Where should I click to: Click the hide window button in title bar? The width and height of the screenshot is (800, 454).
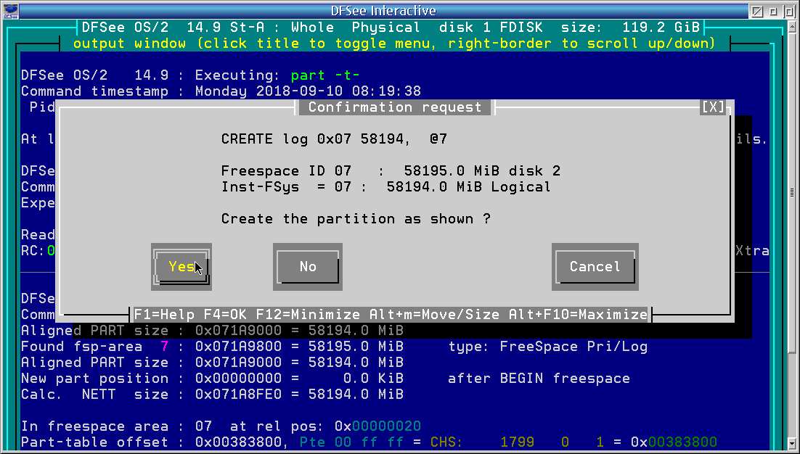tap(757, 11)
